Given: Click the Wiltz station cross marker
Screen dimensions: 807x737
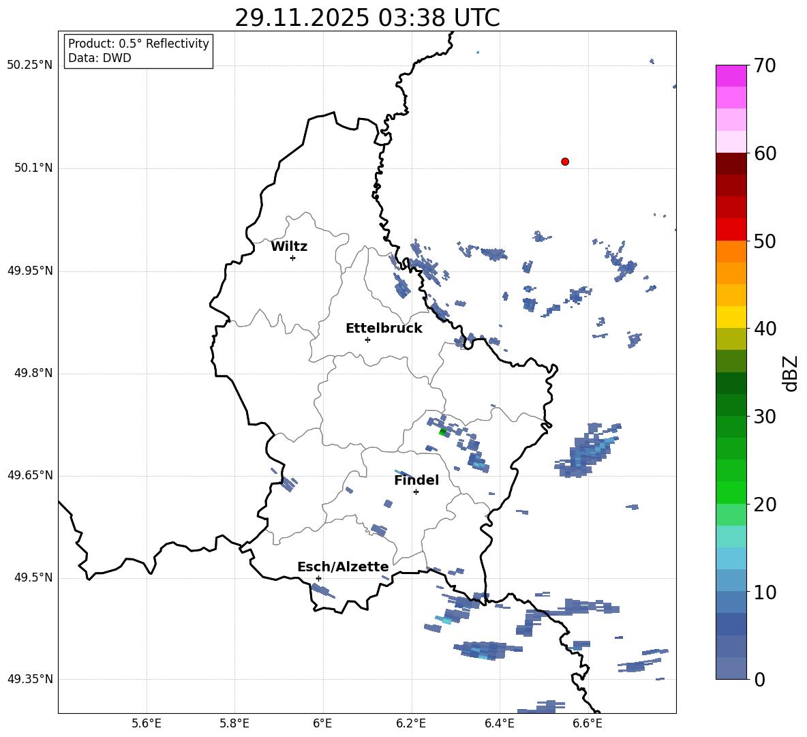Looking at the screenshot, I should [292, 258].
